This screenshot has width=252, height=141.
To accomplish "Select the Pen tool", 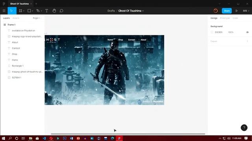I will [x=38, y=11].
